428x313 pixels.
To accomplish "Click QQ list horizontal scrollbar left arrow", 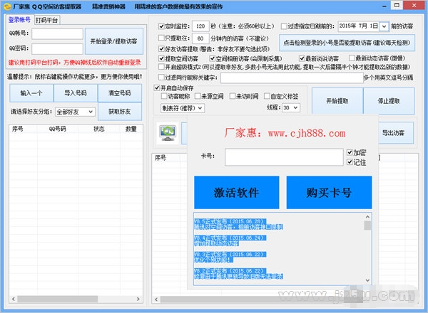I will [x=14, y=299].
